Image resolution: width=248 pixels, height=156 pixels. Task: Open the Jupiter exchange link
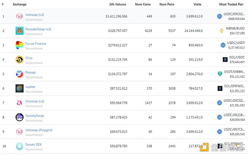coord(30,87)
